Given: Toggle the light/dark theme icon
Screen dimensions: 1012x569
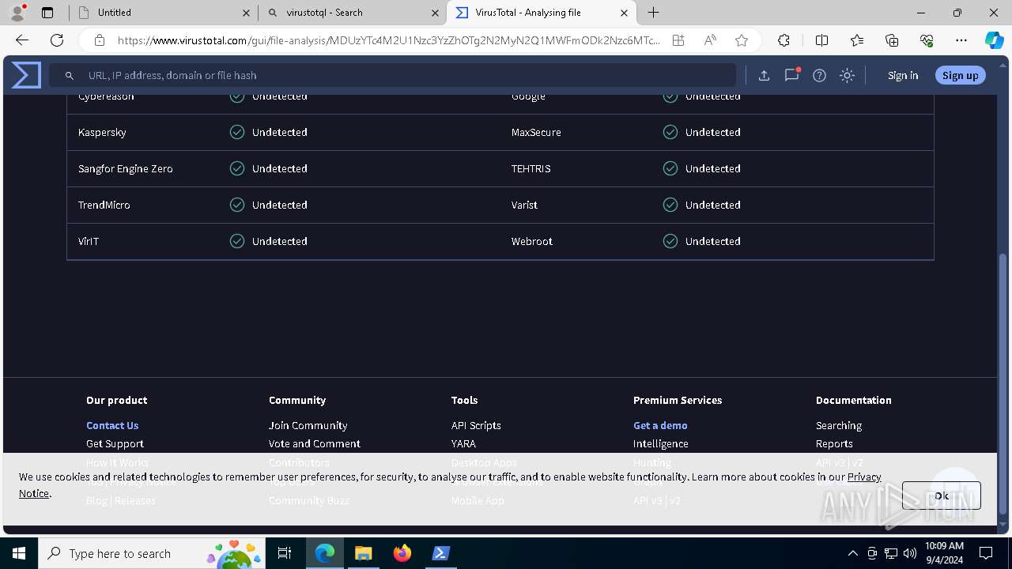Looking at the screenshot, I should pyautogui.click(x=847, y=75).
